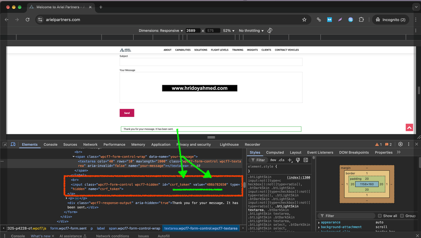Show the warnings count indicator
The height and width of the screenshot is (238, 421).
[379, 145]
